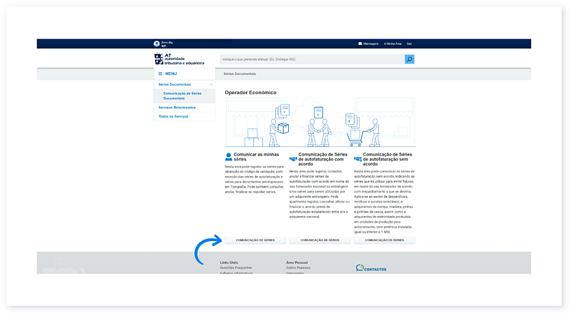Click the user avatar icon beside Bom dia

(x=157, y=44)
